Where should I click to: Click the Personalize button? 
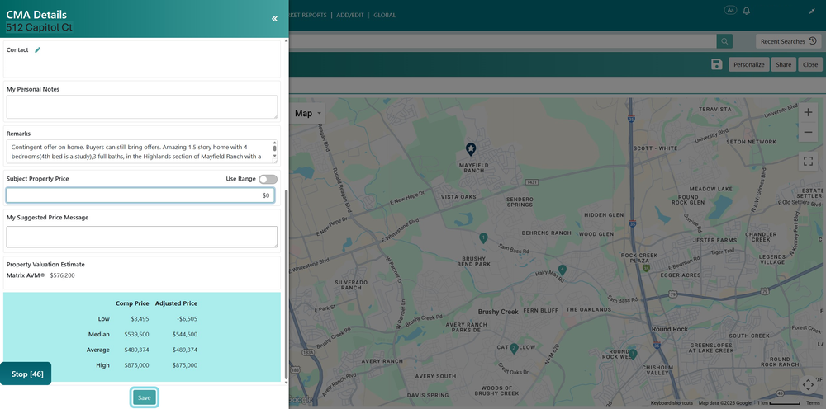coord(748,64)
